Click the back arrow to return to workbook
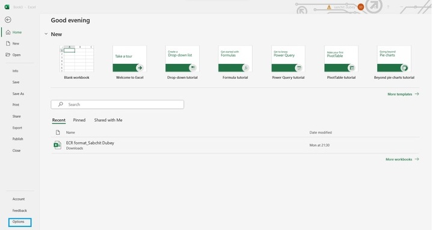The height and width of the screenshot is (230, 433). [8, 20]
